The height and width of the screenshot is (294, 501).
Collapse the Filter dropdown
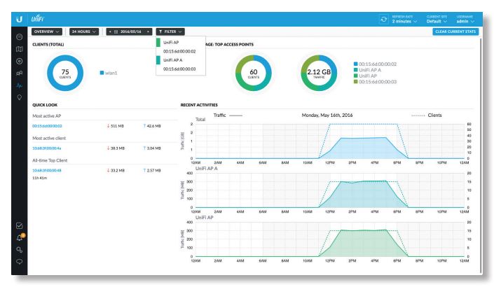(170, 31)
